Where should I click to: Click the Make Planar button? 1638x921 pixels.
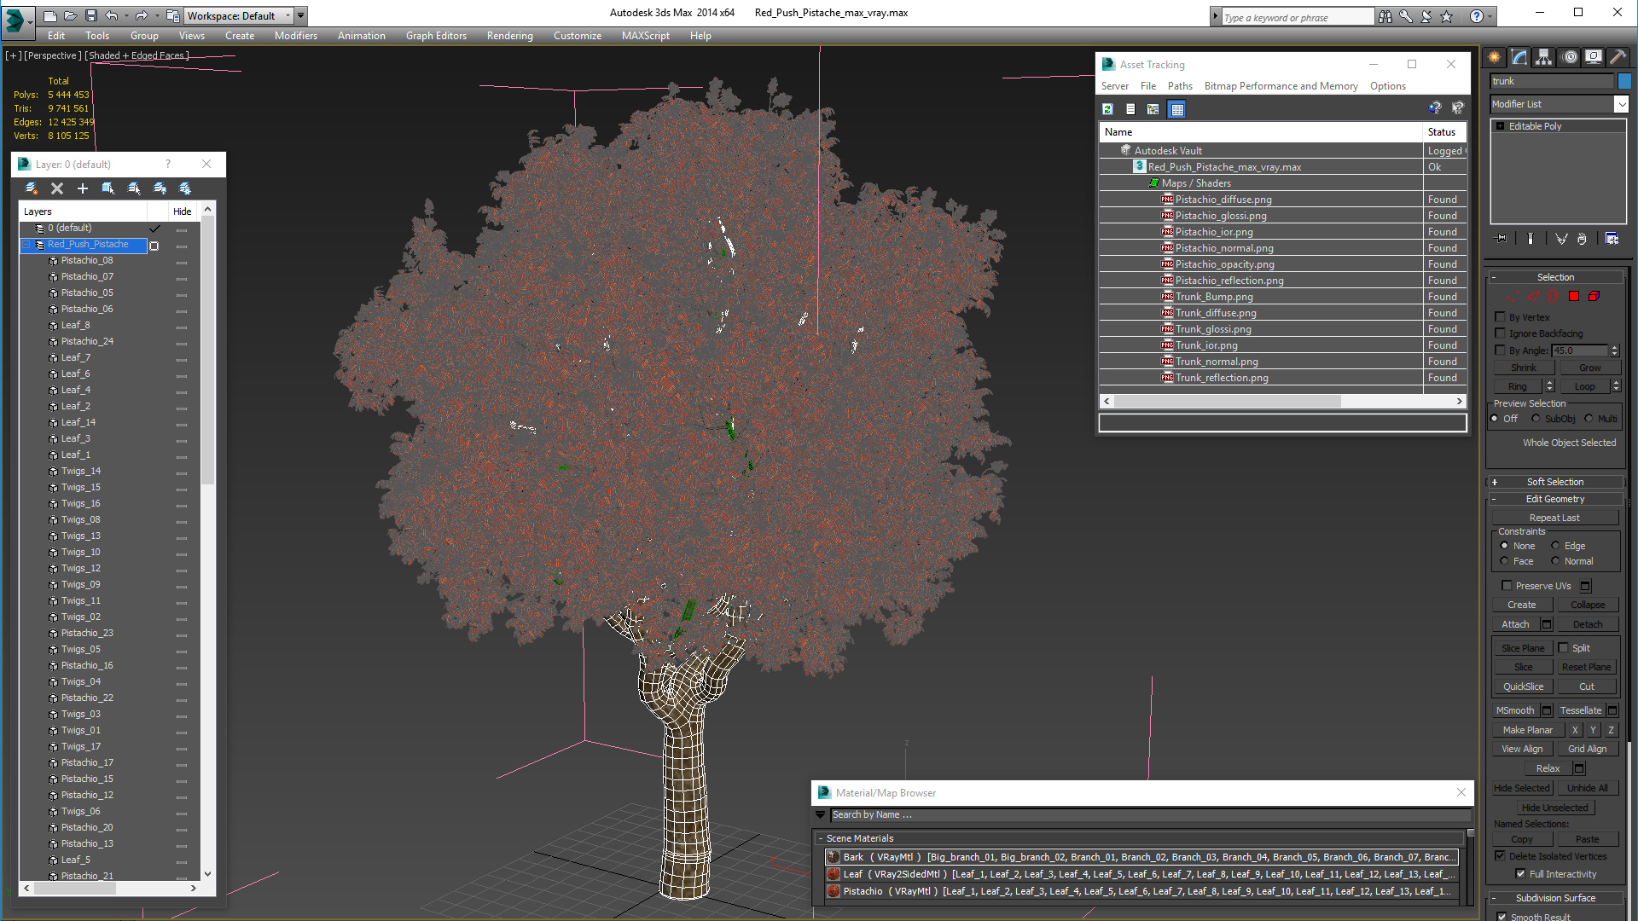point(1527,731)
